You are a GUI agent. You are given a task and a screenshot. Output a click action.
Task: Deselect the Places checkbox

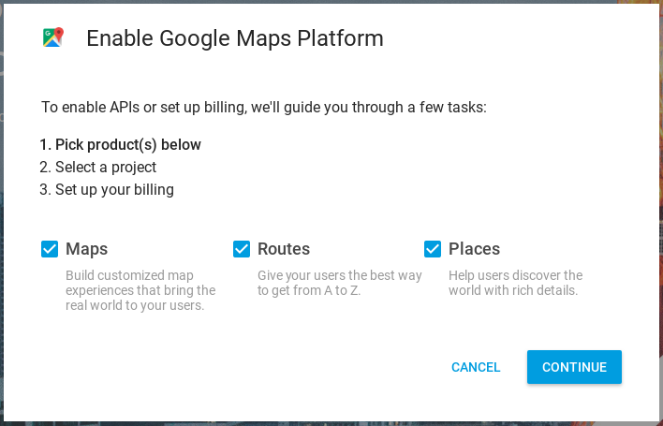coord(433,249)
